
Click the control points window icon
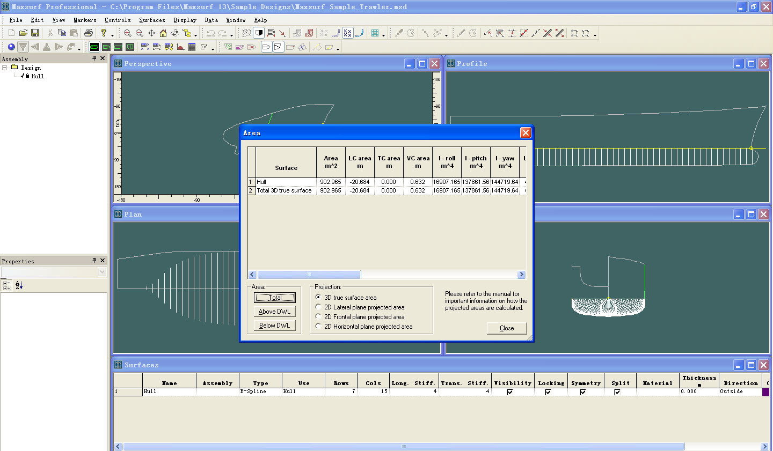[x=145, y=47]
